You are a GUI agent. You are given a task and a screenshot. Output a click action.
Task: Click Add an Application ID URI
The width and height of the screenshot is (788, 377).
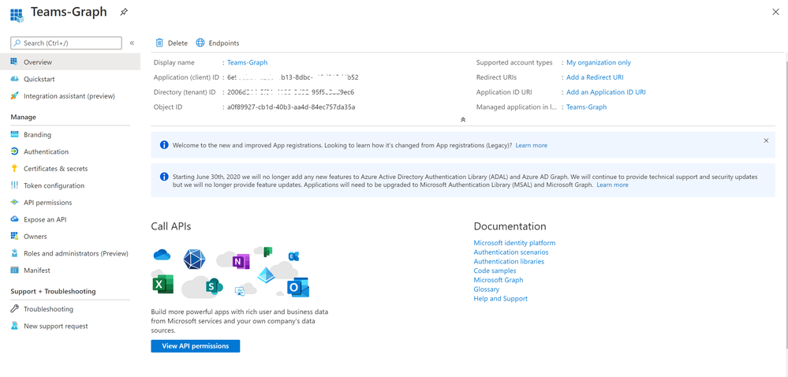tap(606, 92)
